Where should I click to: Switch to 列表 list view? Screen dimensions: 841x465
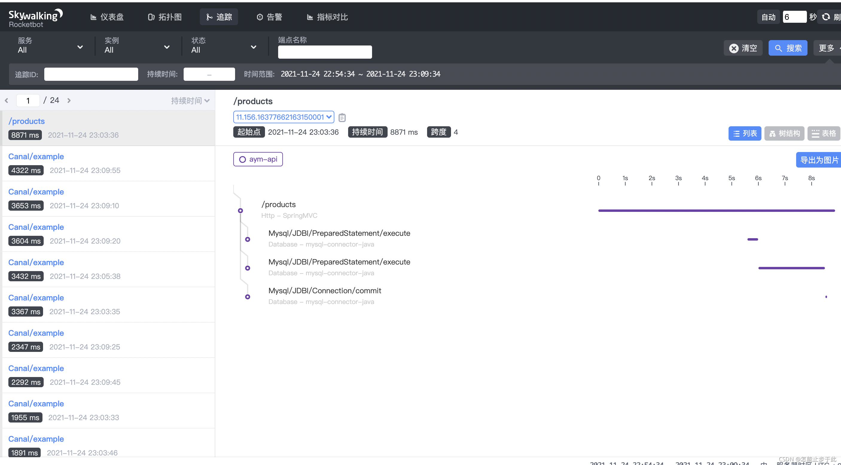click(x=745, y=133)
